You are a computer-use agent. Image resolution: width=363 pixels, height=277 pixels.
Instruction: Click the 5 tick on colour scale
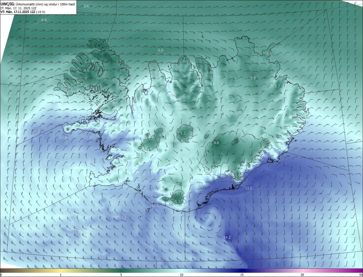point(121,275)
